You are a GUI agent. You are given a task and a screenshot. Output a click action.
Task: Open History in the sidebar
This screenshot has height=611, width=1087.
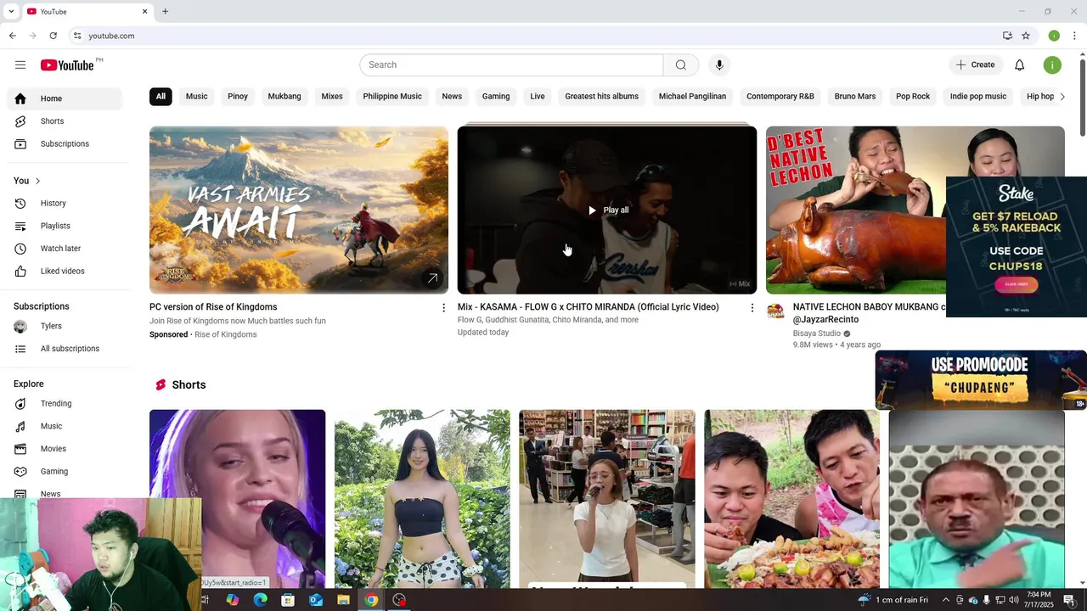tap(65, 204)
